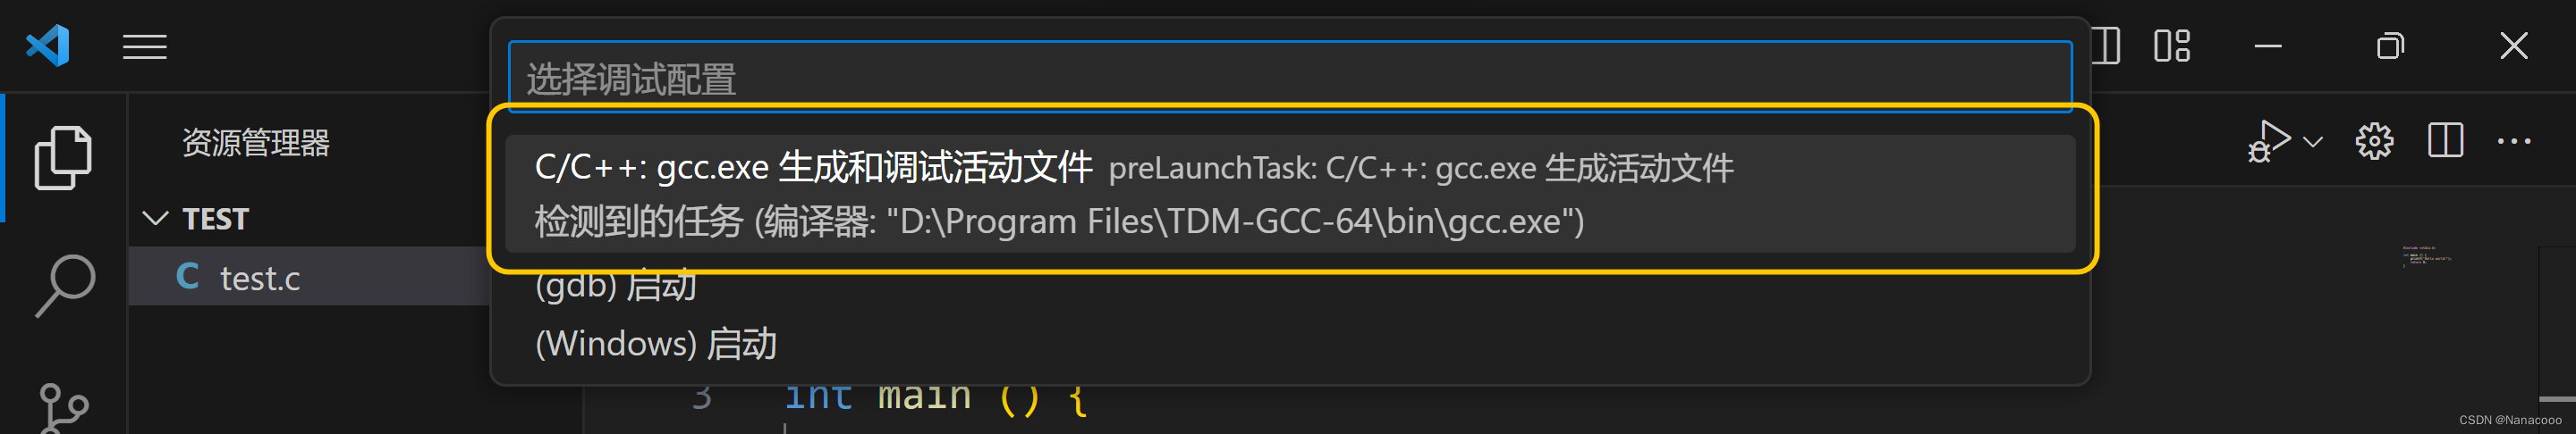Collapse the TEST folder section
2576x434 pixels.
(155, 219)
